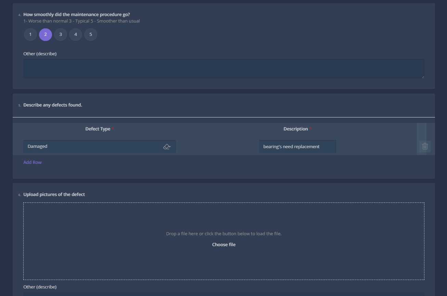This screenshot has height=296, width=447.
Task: Click the Other describe textarea under question 4
Action: tap(223, 69)
